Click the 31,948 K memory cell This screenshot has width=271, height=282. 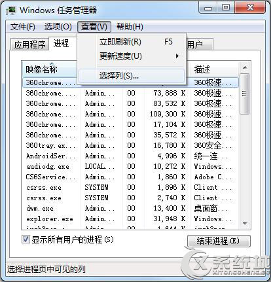click(170, 219)
